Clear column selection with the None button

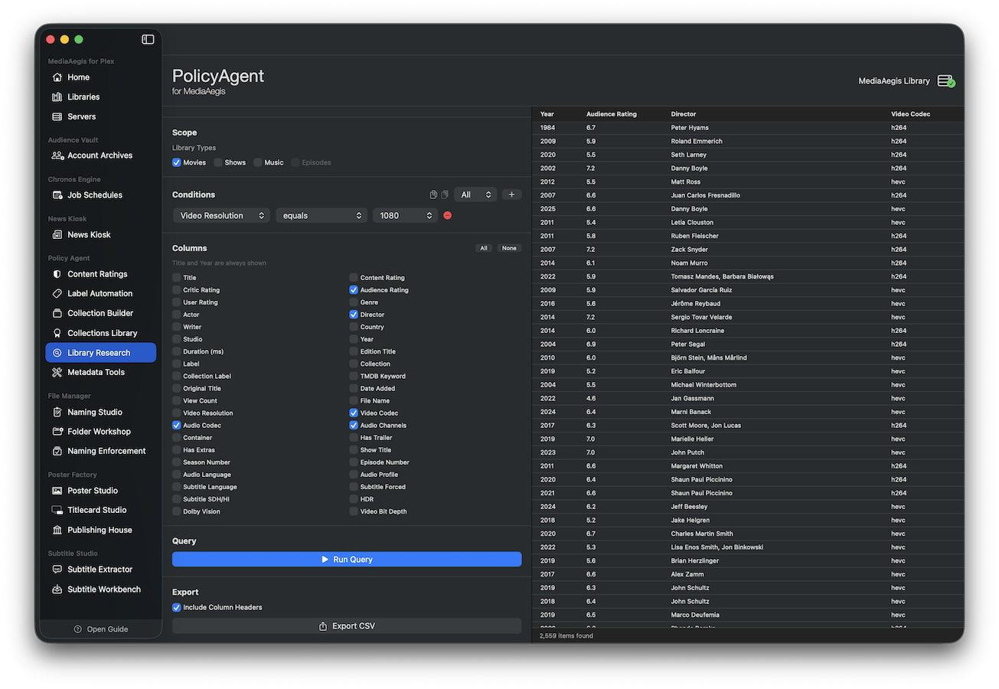coord(509,248)
